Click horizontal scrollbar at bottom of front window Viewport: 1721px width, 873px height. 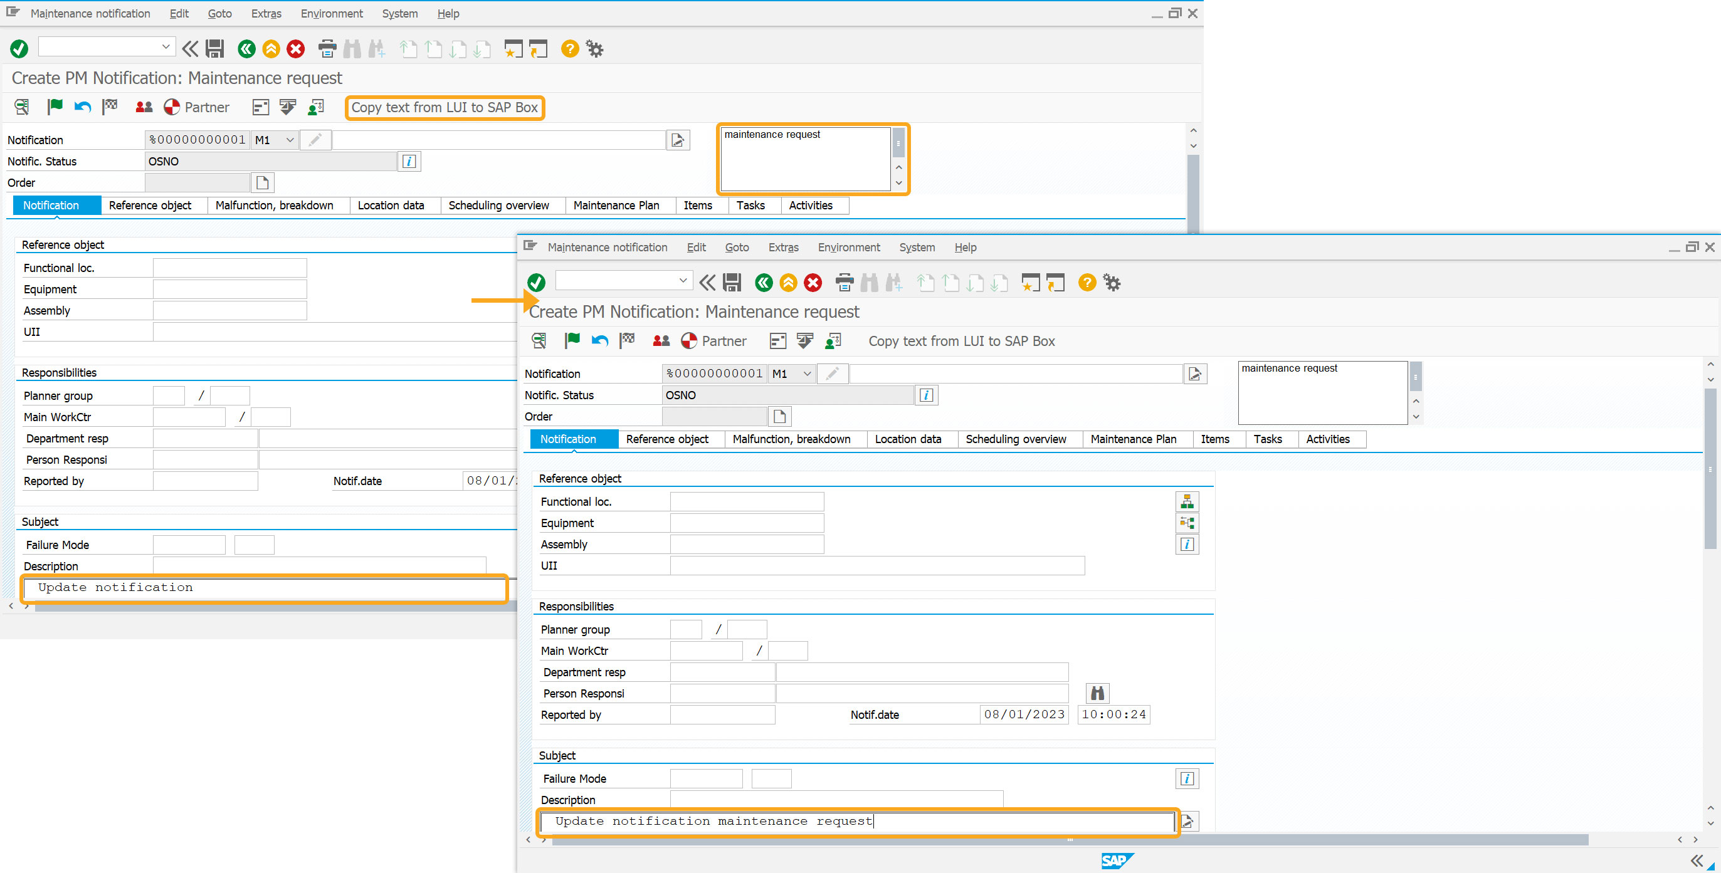(x=1070, y=840)
